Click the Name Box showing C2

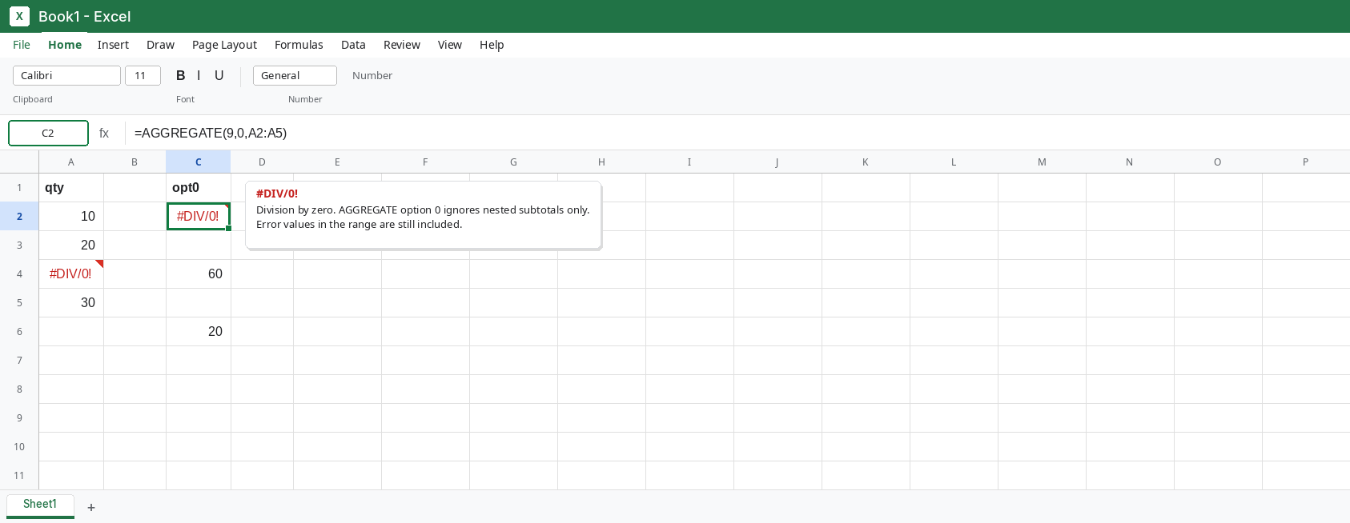click(x=48, y=133)
